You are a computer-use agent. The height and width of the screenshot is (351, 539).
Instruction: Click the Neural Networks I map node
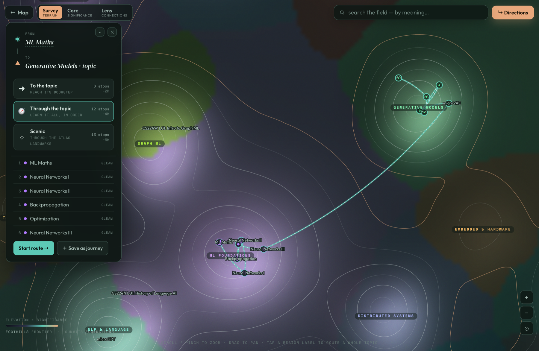(x=245, y=273)
